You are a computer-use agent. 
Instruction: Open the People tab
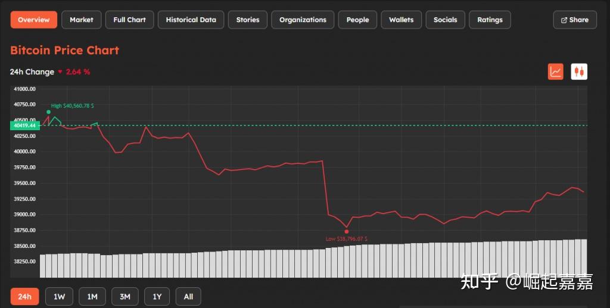pyautogui.click(x=357, y=20)
